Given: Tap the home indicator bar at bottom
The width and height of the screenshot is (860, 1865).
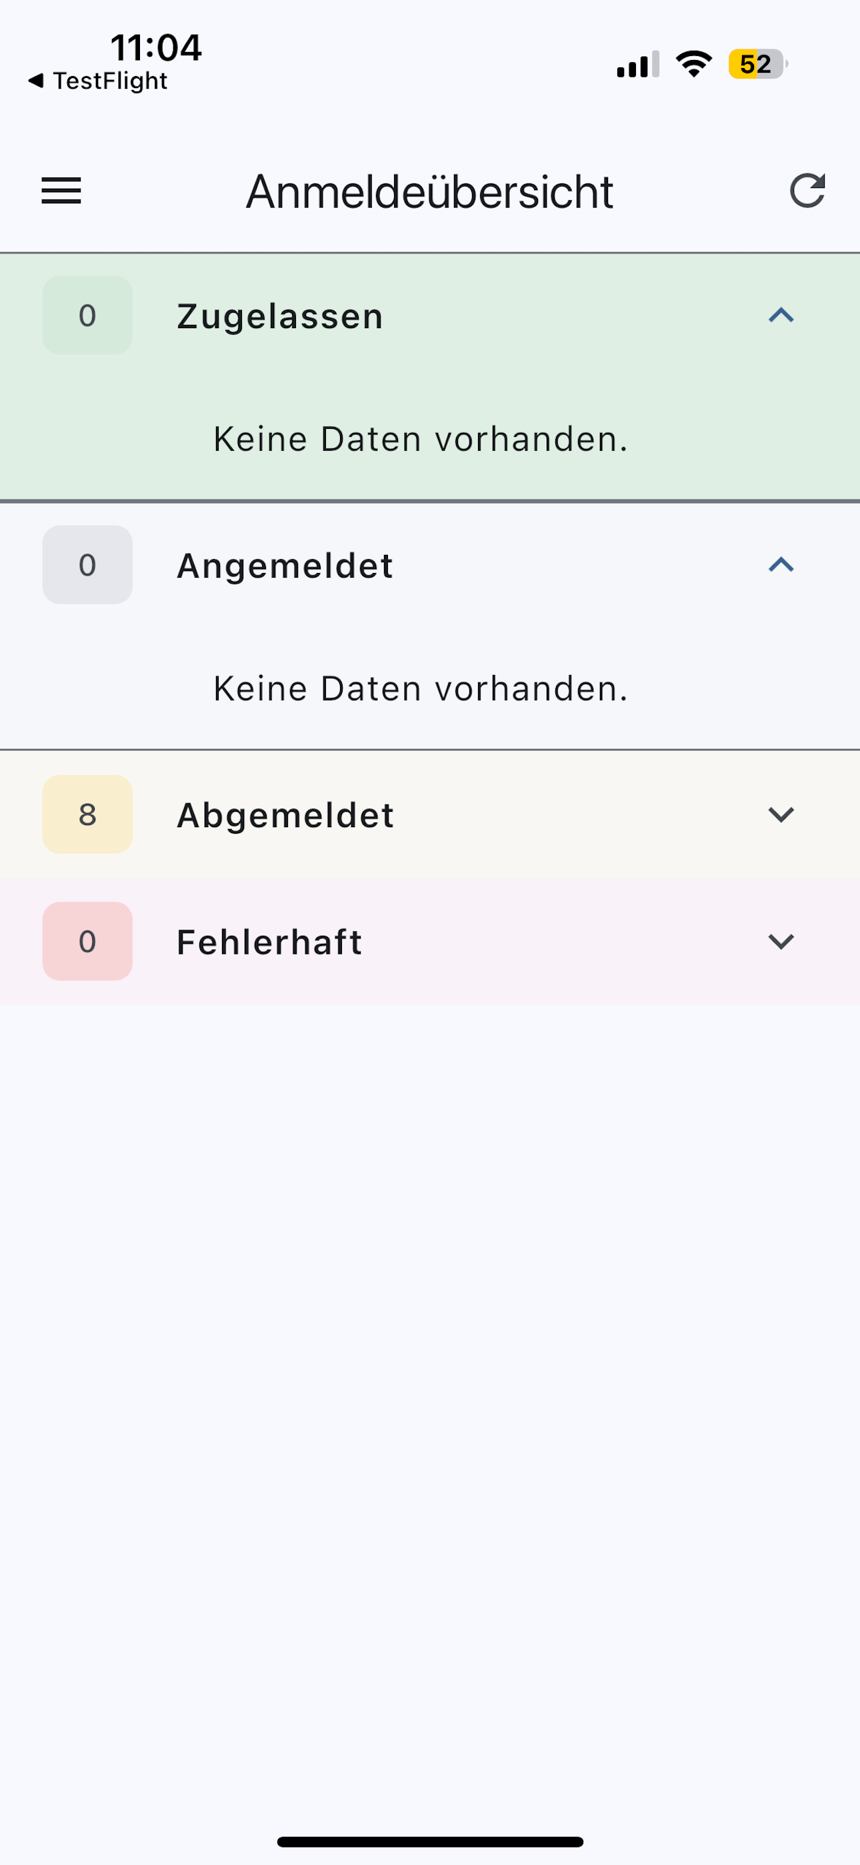Looking at the screenshot, I should pyautogui.click(x=430, y=1841).
